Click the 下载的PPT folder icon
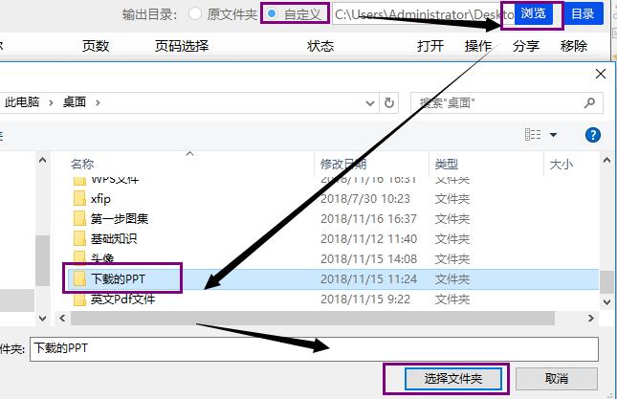This screenshot has height=399, width=617. click(79, 278)
